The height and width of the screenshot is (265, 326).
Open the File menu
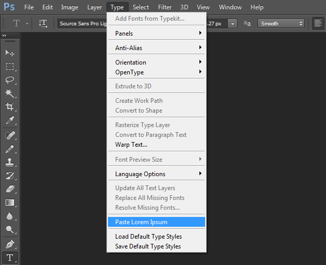[29, 7]
